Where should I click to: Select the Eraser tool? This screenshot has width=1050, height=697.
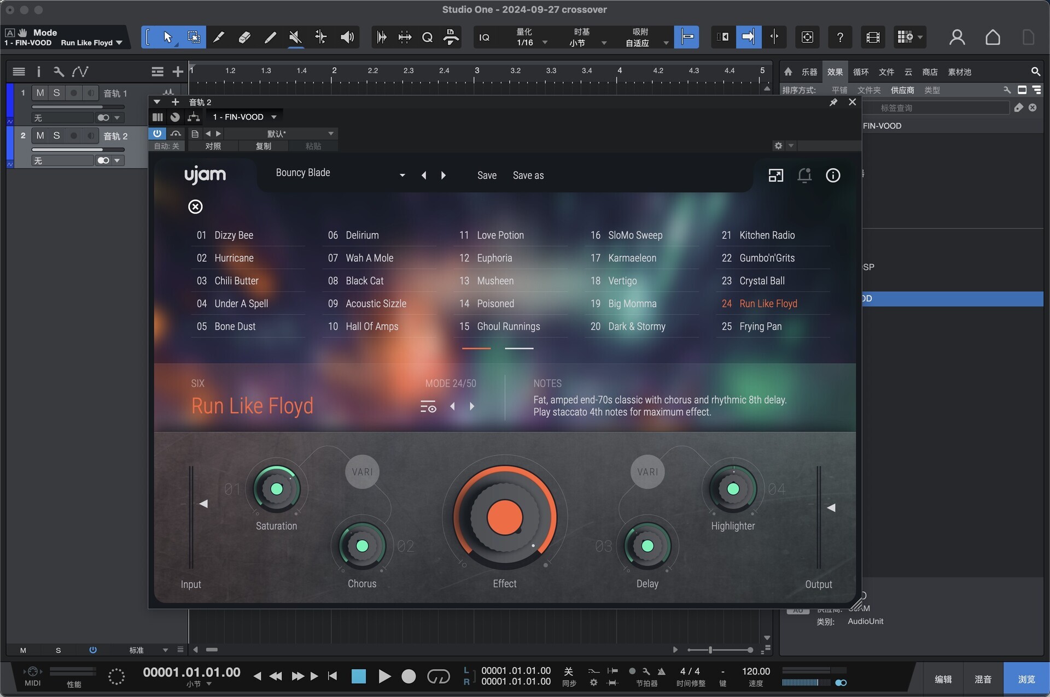(244, 37)
